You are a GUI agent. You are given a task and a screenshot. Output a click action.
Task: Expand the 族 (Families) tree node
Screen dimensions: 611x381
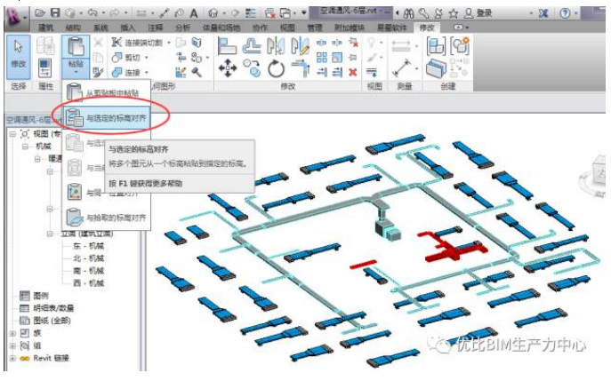12,333
